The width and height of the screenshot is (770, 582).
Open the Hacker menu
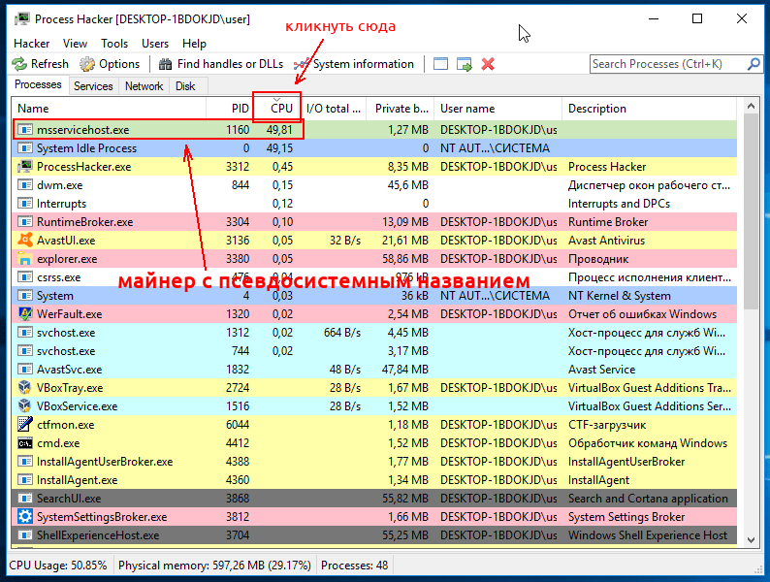31,44
